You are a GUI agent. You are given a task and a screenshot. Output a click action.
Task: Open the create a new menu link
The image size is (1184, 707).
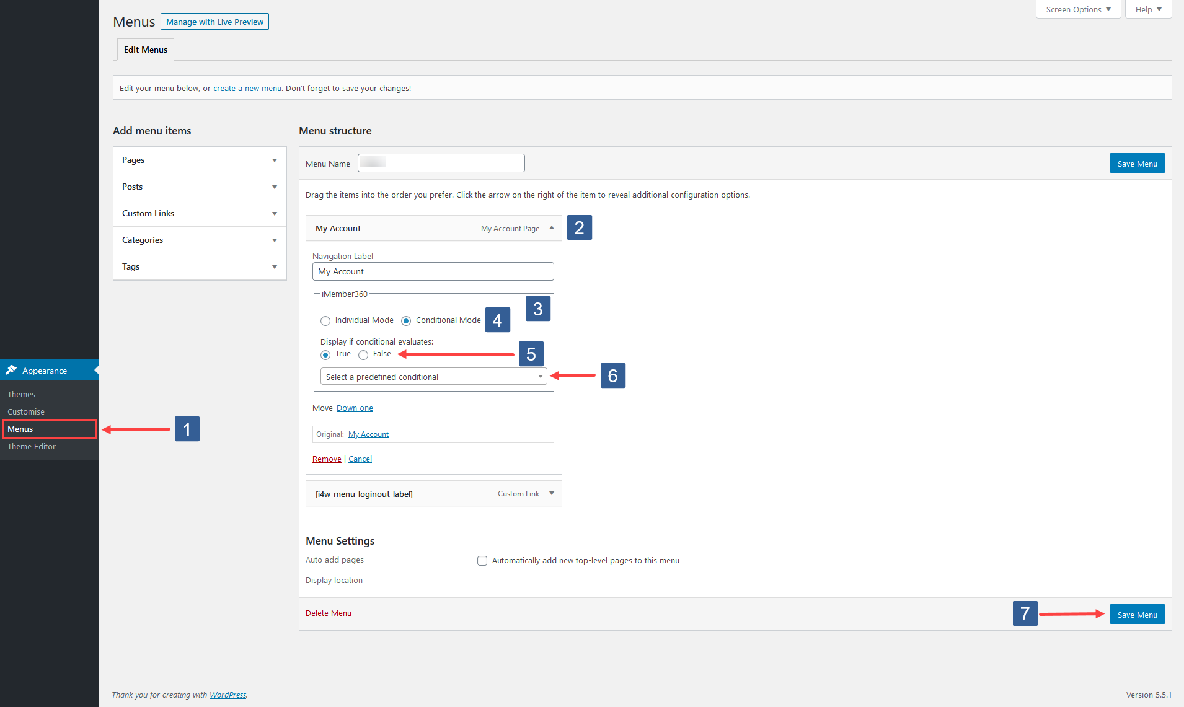click(247, 88)
